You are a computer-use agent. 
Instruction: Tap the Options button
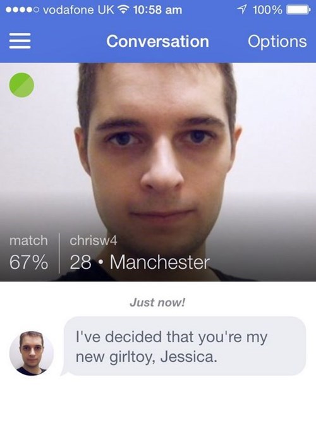(277, 42)
